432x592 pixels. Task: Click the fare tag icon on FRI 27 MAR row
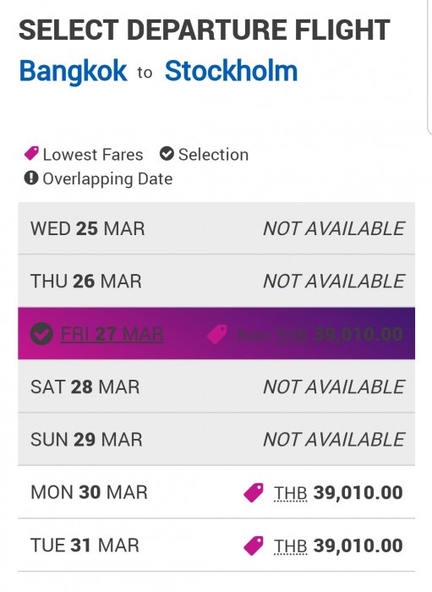tap(217, 334)
